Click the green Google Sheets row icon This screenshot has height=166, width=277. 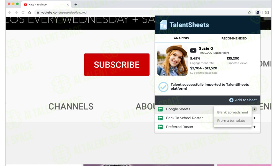[160, 109]
